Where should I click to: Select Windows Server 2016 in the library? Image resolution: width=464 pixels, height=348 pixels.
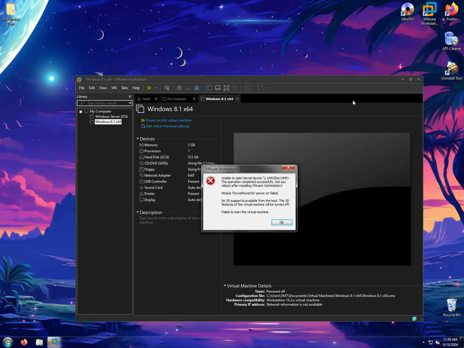pyautogui.click(x=111, y=117)
